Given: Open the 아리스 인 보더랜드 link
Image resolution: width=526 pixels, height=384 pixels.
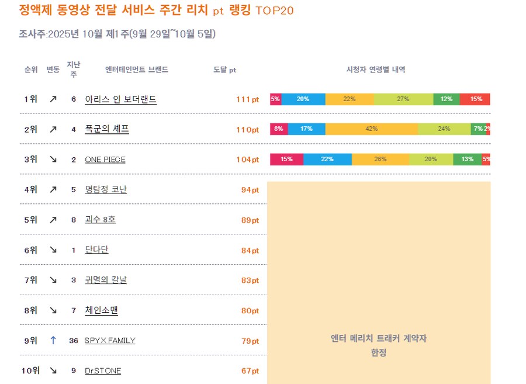Looking at the screenshot, I should click(120, 99).
